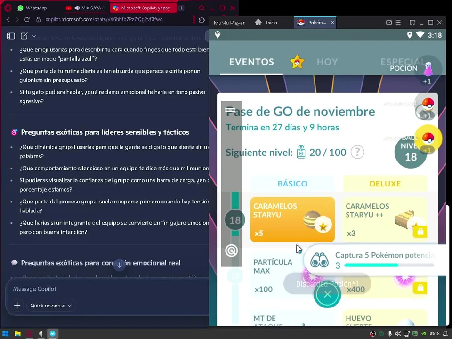Open MuMu Player hamburger menu
This screenshot has height=339, width=452.
click(398, 23)
